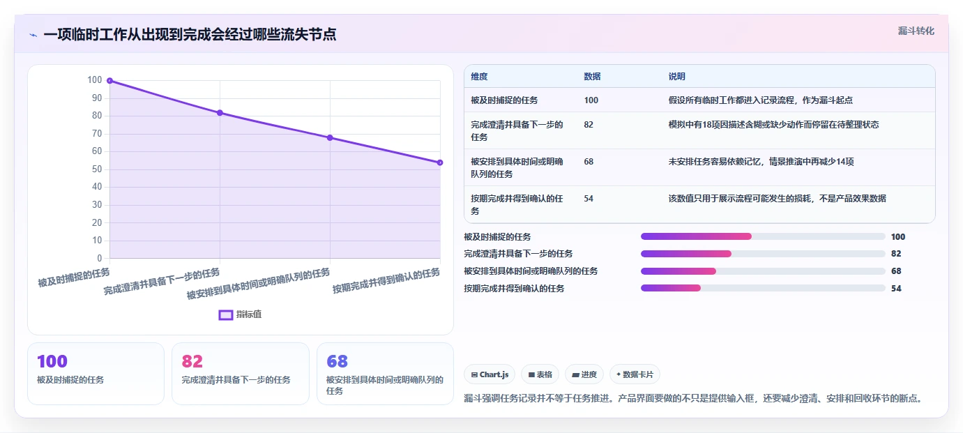Image resolution: width=963 pixels, height=433 pixels.
Task: Click the table value 54
Action: [x=589, y=199]
